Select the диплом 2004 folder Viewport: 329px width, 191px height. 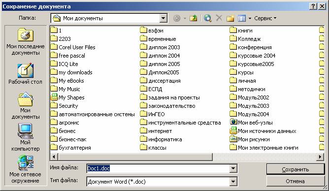pos(161,56)
